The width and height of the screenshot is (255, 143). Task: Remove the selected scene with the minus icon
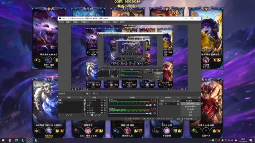[63, 115]
